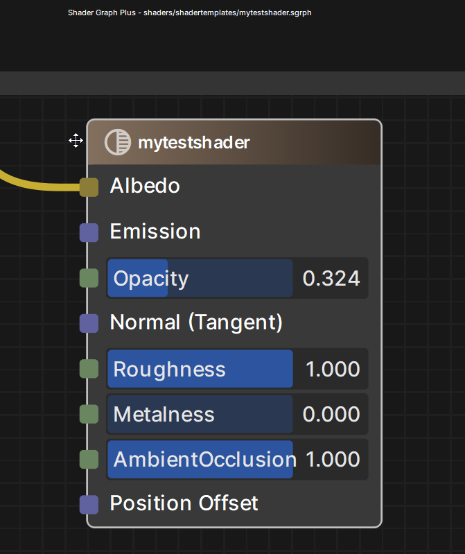Select the Normal (Tangent) input port
Image resolution: width=465 pixels, height=554 pixels.
click(89, 323)
